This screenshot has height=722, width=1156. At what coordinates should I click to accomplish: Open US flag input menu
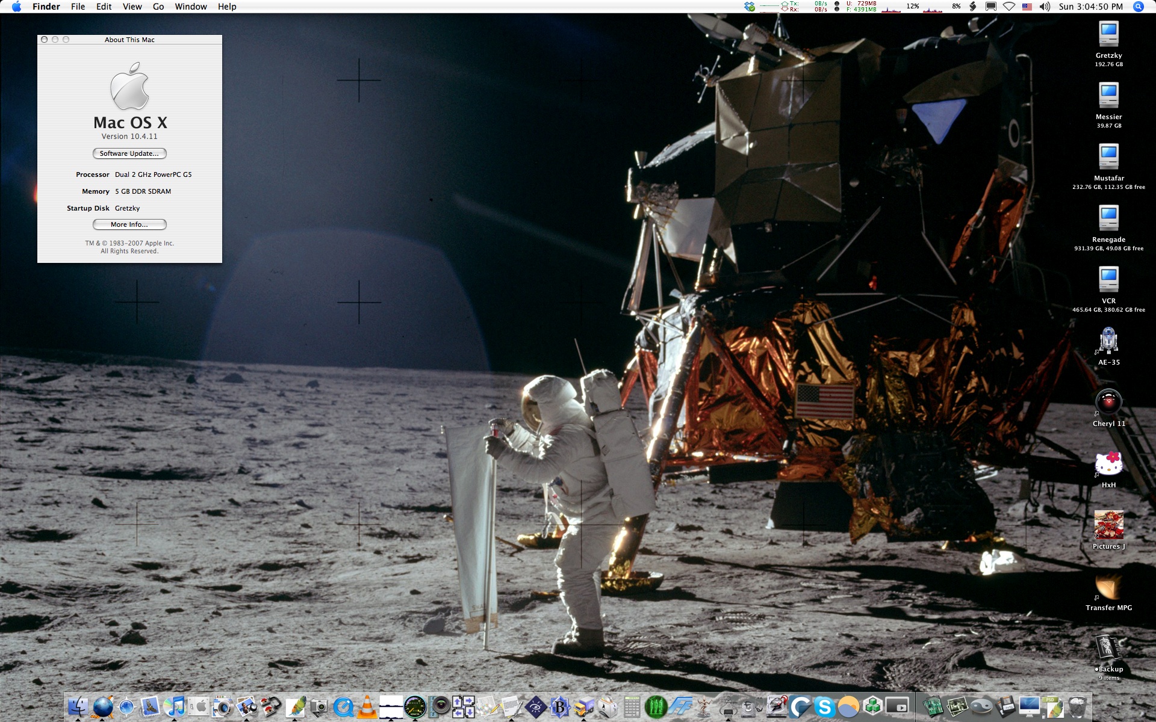pyautogui.click(x=1027, y=7)
